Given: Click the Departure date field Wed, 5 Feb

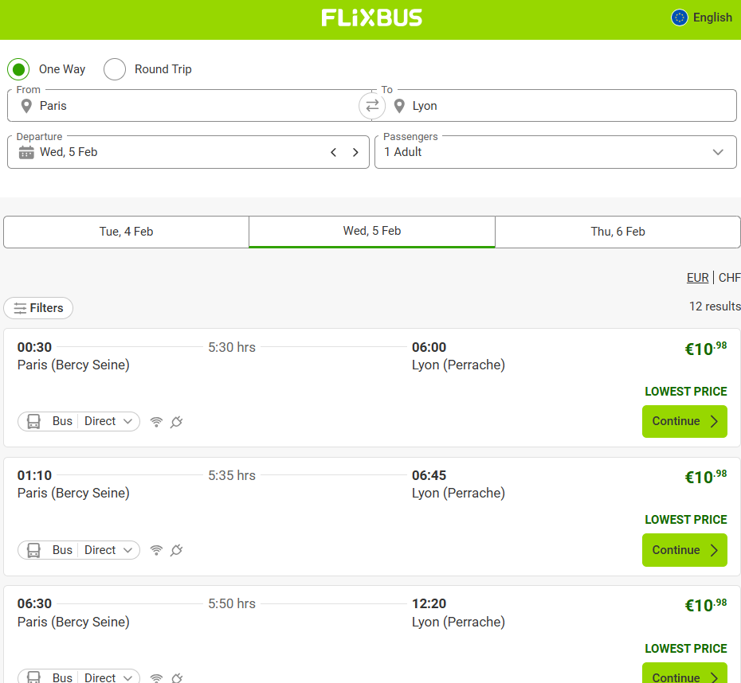Looking at the screenshot, I should pos(188,152).
